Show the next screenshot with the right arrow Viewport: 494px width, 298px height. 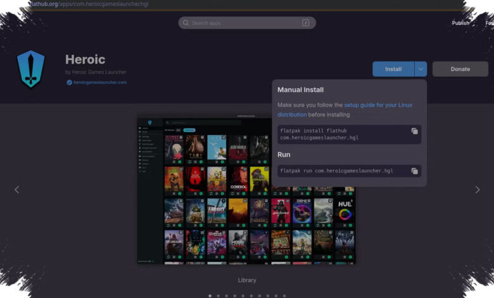coord(478,190)
